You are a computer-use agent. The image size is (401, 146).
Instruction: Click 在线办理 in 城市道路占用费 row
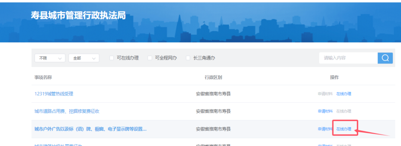click(344, 111)
